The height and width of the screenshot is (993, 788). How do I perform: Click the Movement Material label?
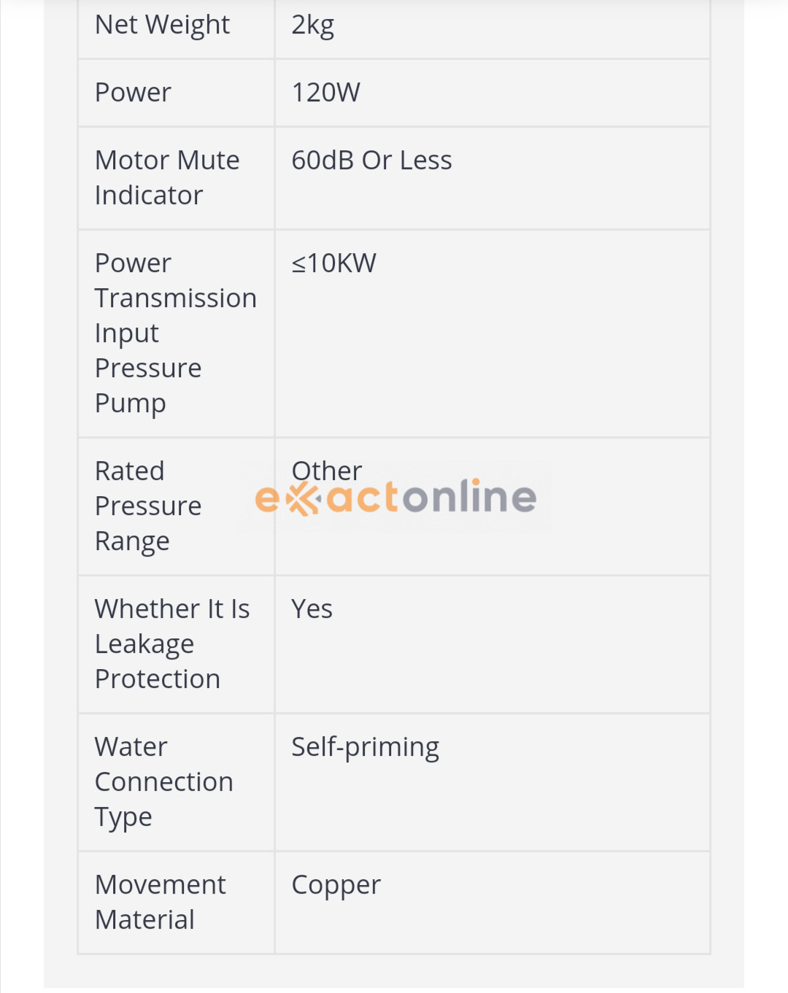point(161,902)
